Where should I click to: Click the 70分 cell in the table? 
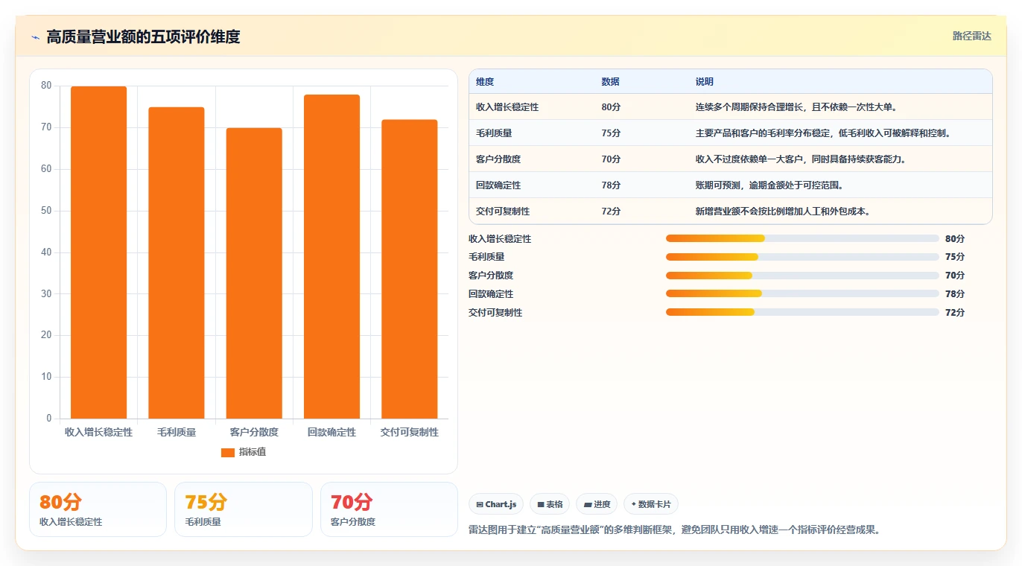pyautogui.click(x=611, y=159)
